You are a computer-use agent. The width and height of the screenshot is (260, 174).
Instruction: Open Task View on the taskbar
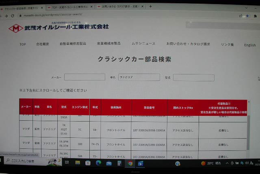tap(67, 162)
